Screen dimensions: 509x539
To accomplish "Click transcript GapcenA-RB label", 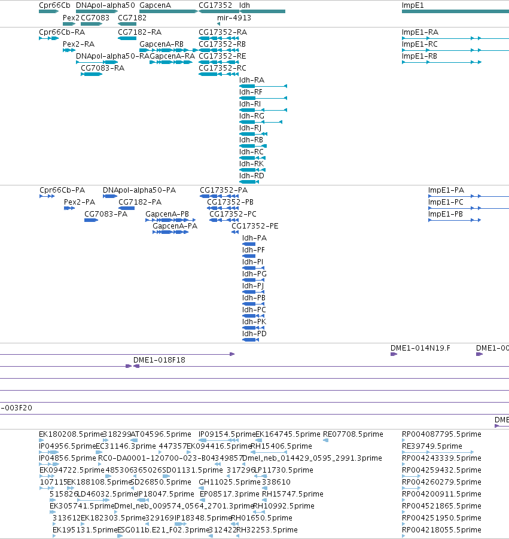I will coord(161,44).
